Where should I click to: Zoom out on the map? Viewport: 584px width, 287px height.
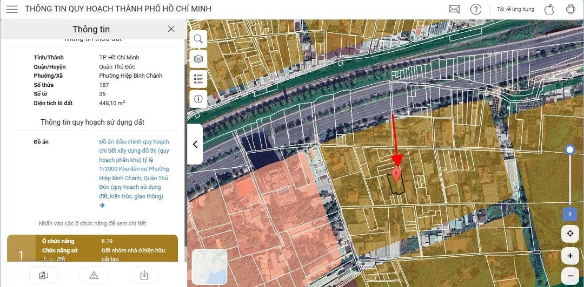pyautogui.click(x=570, y=276)
